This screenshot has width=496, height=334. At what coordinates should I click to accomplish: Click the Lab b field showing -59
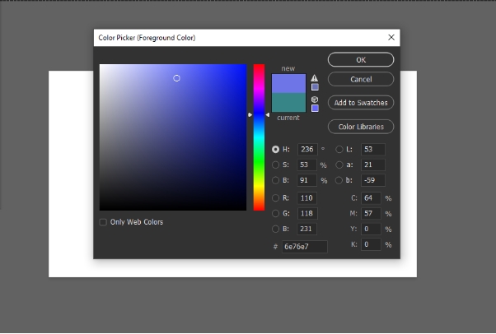(x=373, y=180)
